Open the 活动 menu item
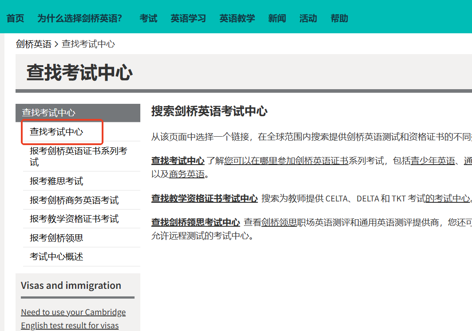 click(x=308, y=18)
